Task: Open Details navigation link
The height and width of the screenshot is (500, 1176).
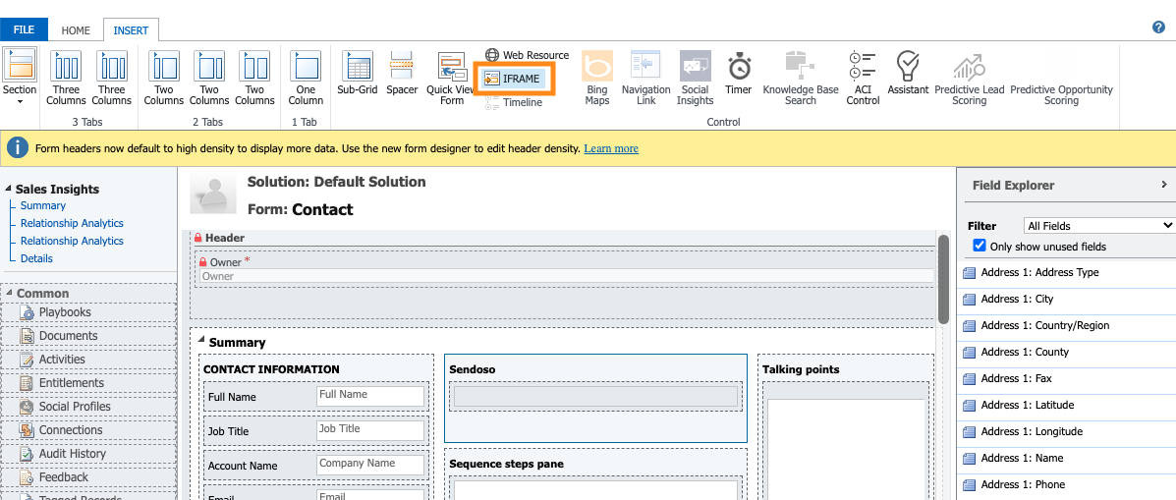Action: [36, 258]
